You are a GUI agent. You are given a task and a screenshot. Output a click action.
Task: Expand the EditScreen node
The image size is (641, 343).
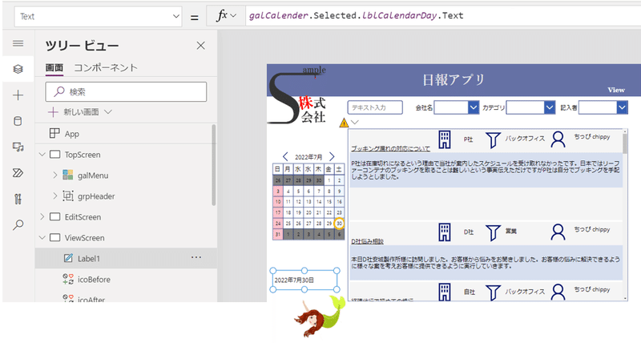pos(42,216)
